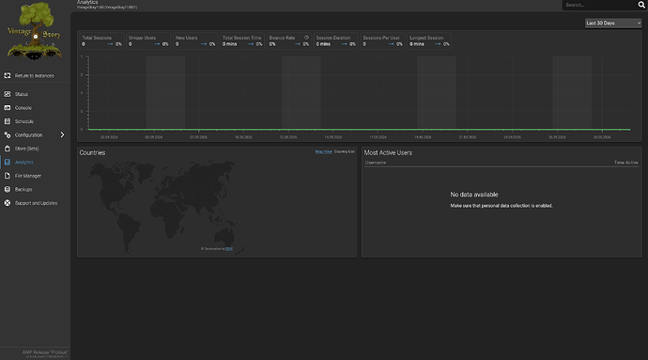Click the Total Sessions stat card
Screen dimensions: 648x360
pos(101,41)
